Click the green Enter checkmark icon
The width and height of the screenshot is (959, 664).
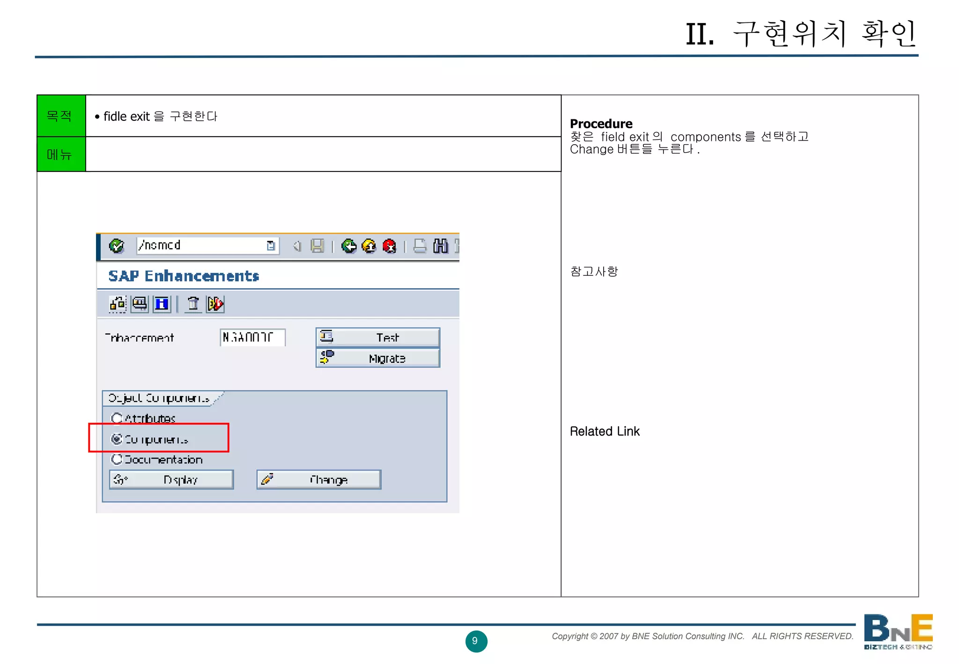116,246
